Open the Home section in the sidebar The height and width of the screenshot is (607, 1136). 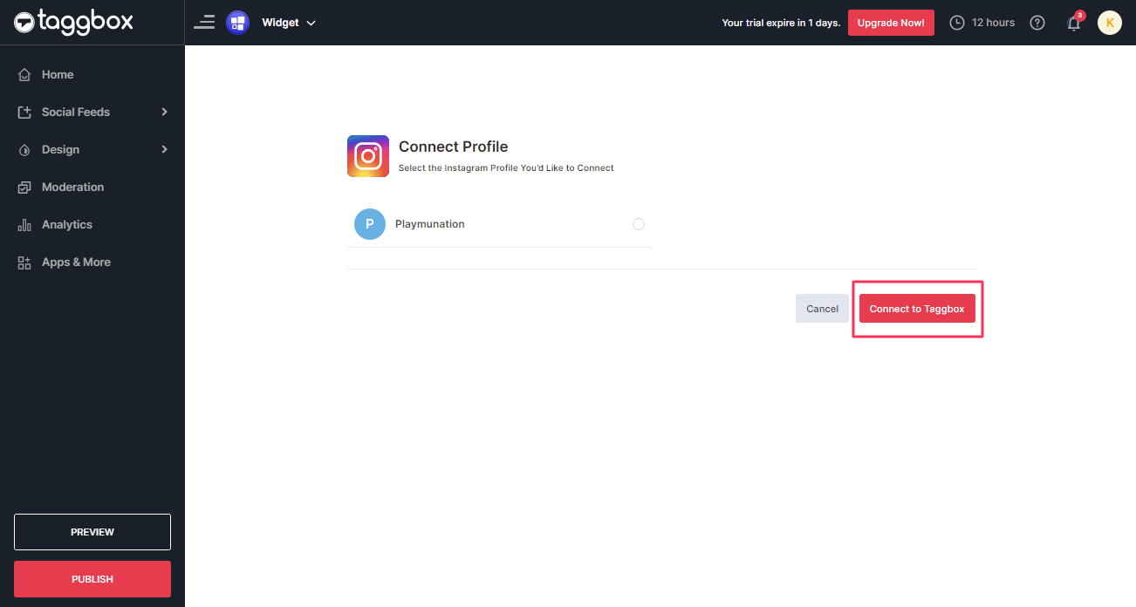point(58,74)
